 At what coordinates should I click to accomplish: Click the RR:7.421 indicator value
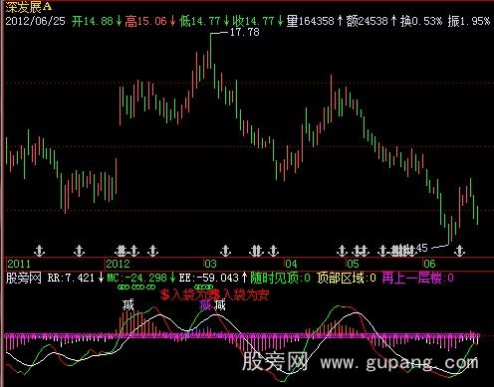71,278
